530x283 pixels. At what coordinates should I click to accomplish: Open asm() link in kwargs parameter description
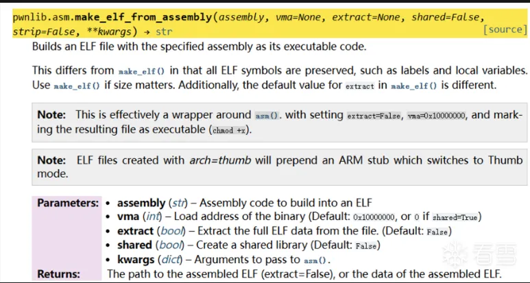316,260
